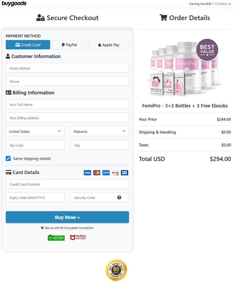
Task: Choose the Apple Pay payment tab
Action: pyautogui.click(x=109, y=45)
